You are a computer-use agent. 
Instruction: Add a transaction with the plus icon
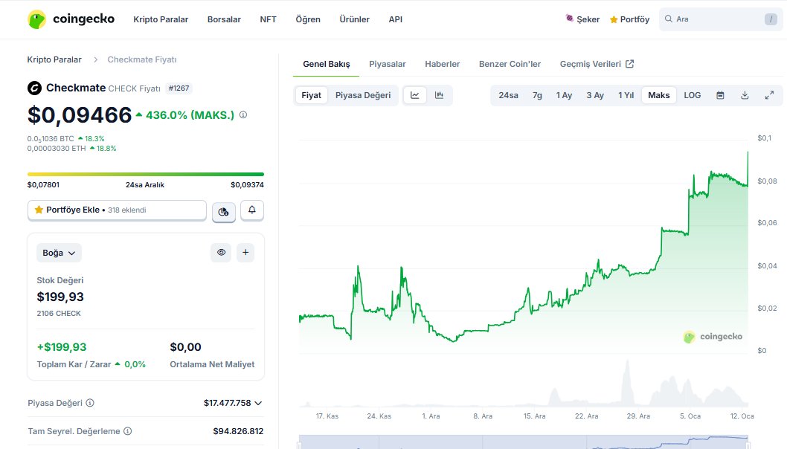click(x=245, y=252)
